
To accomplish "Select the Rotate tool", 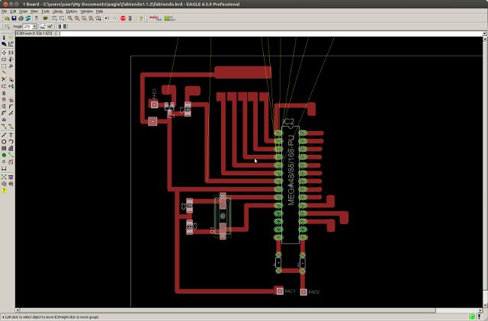I will pyautogui.click(x=11, y=59).
